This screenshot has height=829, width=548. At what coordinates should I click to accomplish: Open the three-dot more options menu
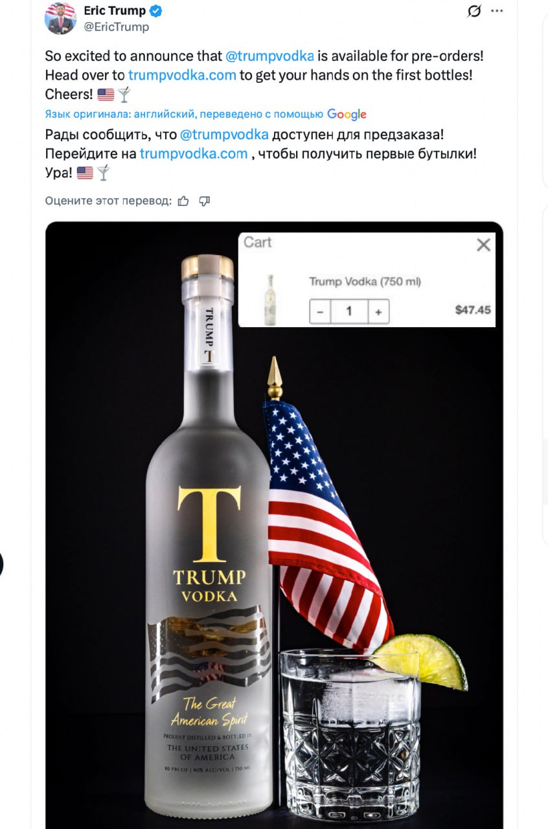tap(497, 11)
